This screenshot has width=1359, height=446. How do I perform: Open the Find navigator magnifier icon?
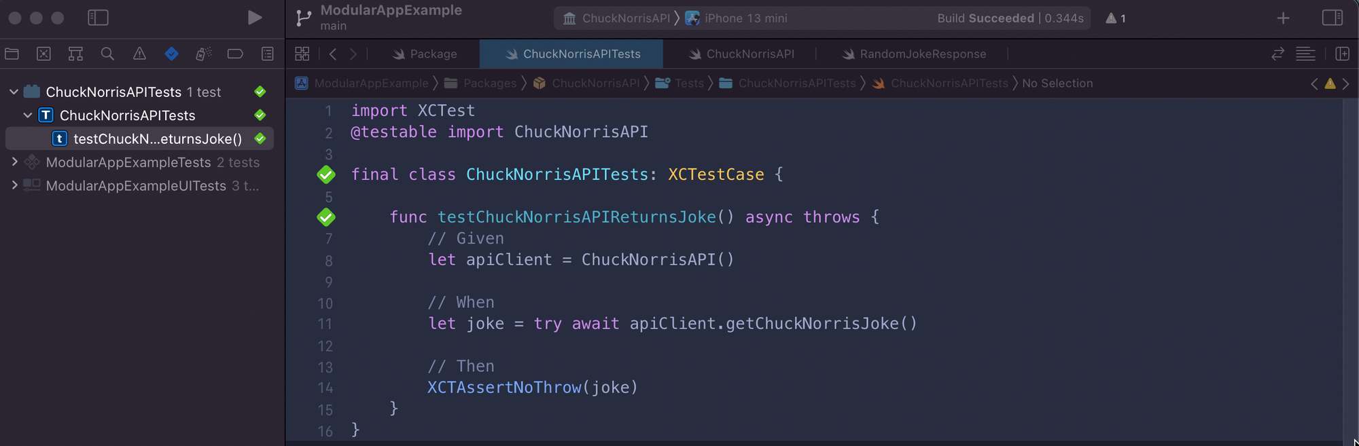click(107, 54)
